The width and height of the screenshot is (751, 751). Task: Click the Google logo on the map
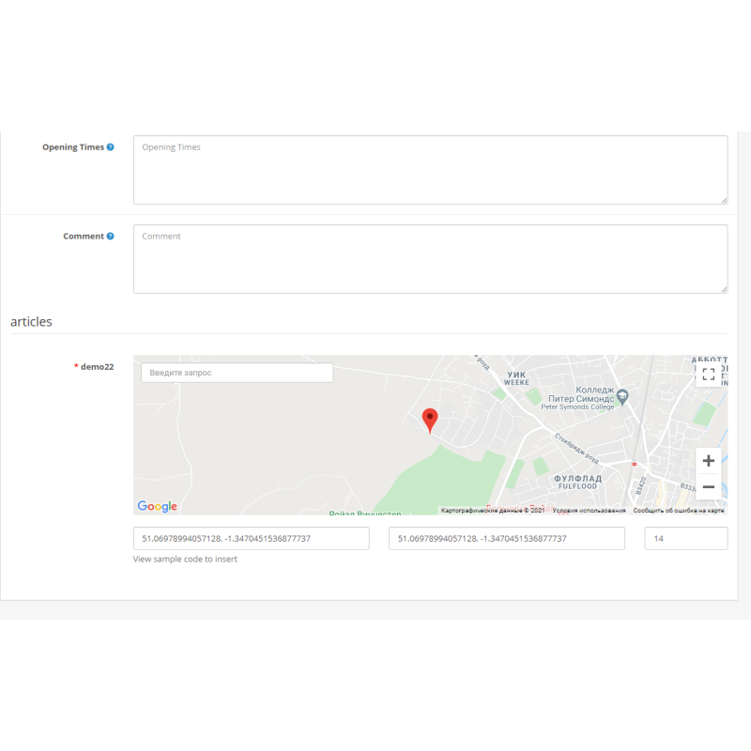click(x=157, y=507)
